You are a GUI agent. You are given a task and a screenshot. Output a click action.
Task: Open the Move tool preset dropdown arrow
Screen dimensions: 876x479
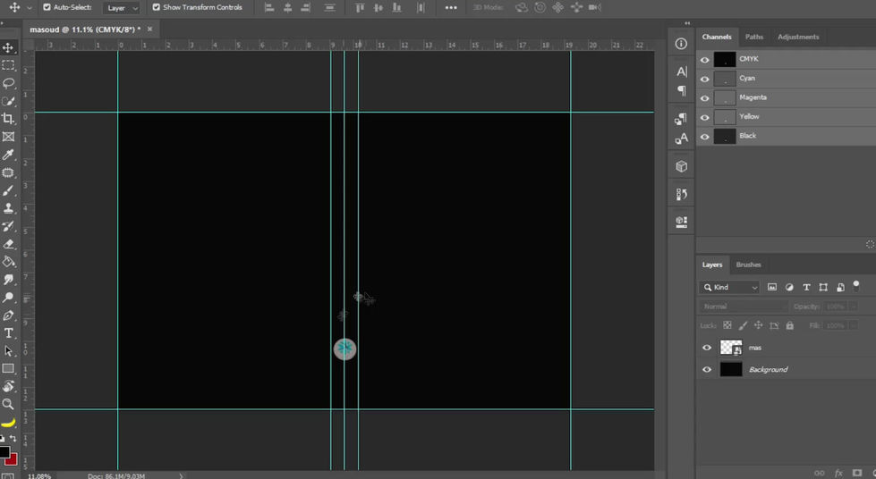click(29, 8)
